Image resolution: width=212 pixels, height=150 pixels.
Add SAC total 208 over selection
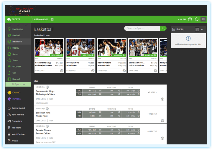pos(131,91)
